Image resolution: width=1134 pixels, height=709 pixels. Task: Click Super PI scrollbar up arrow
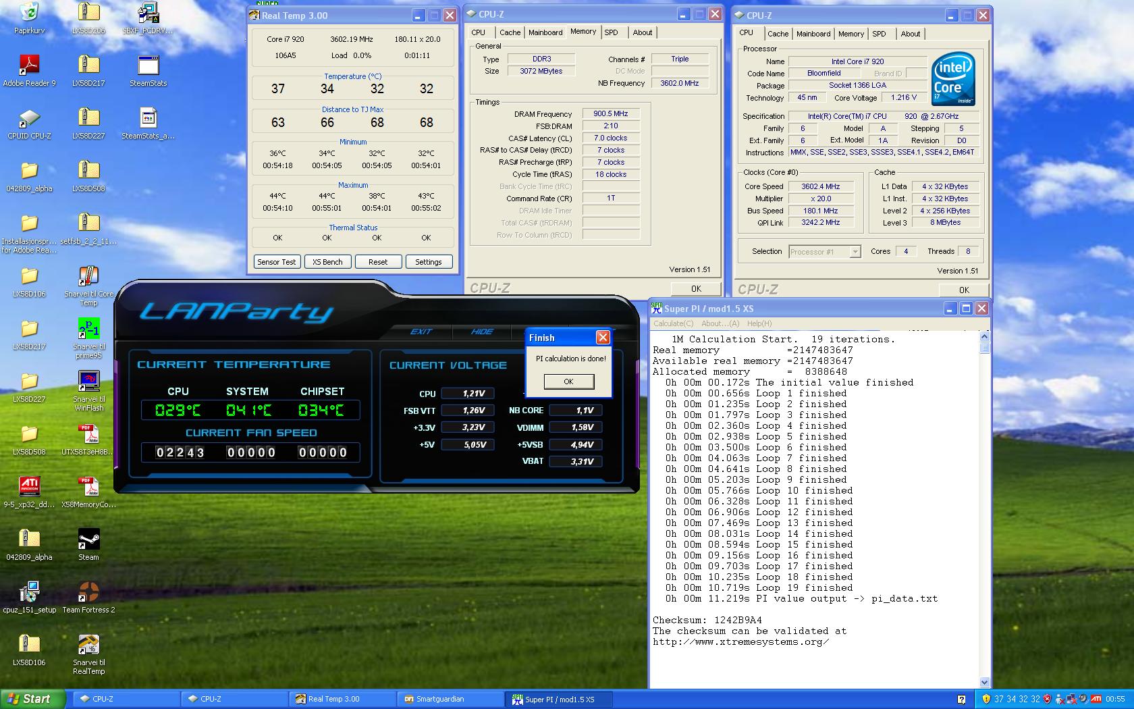coord(984,336)
